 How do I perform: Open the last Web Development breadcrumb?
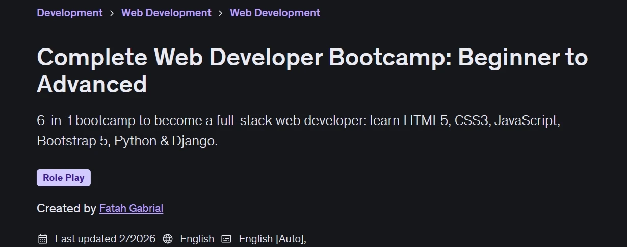click(x=275, y=13)
